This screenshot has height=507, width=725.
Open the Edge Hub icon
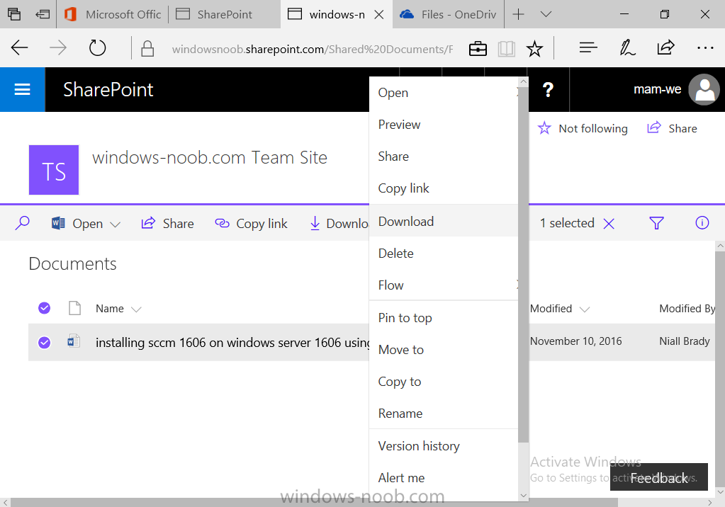(588, 47)
